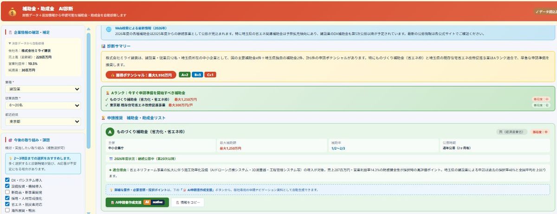This screenshot has height=214, width=557.
Task: Click the globe icon beside Web検索による最新情報
Action: tap(109, 29)
